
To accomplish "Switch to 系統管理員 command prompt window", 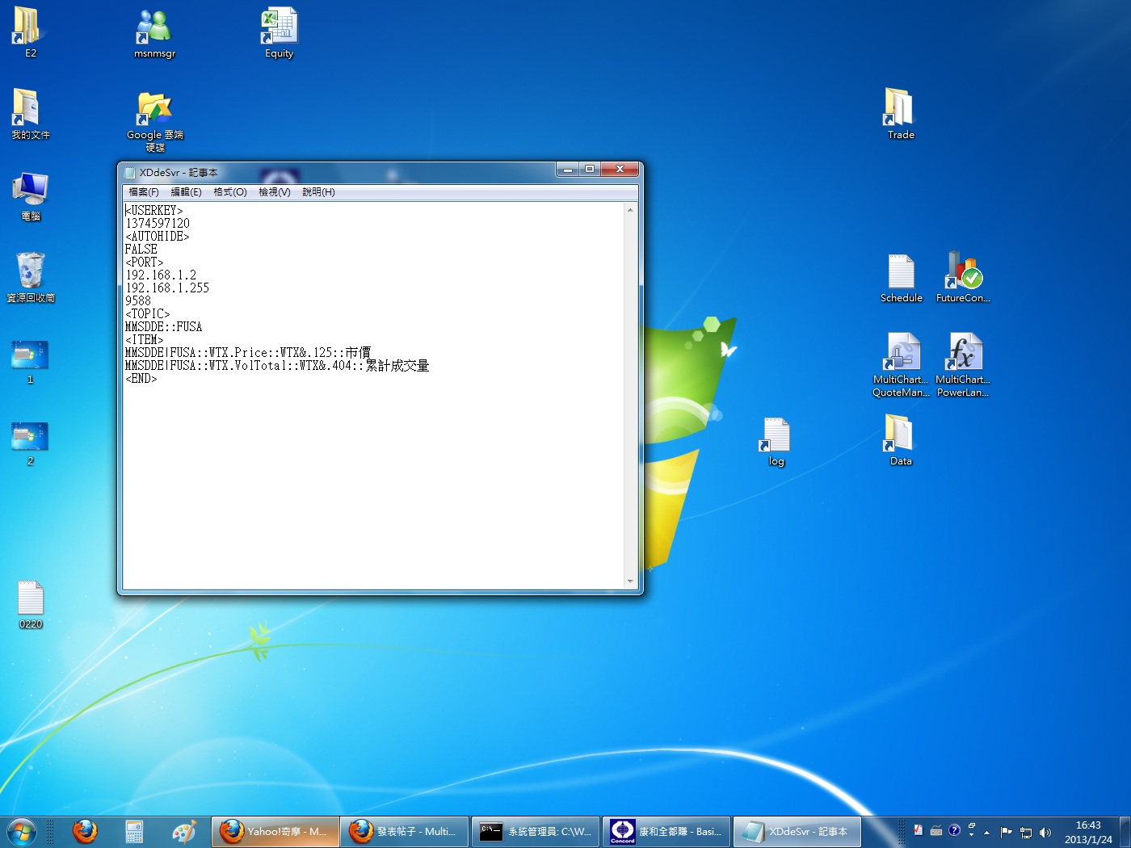I will [x=536, y=831].
